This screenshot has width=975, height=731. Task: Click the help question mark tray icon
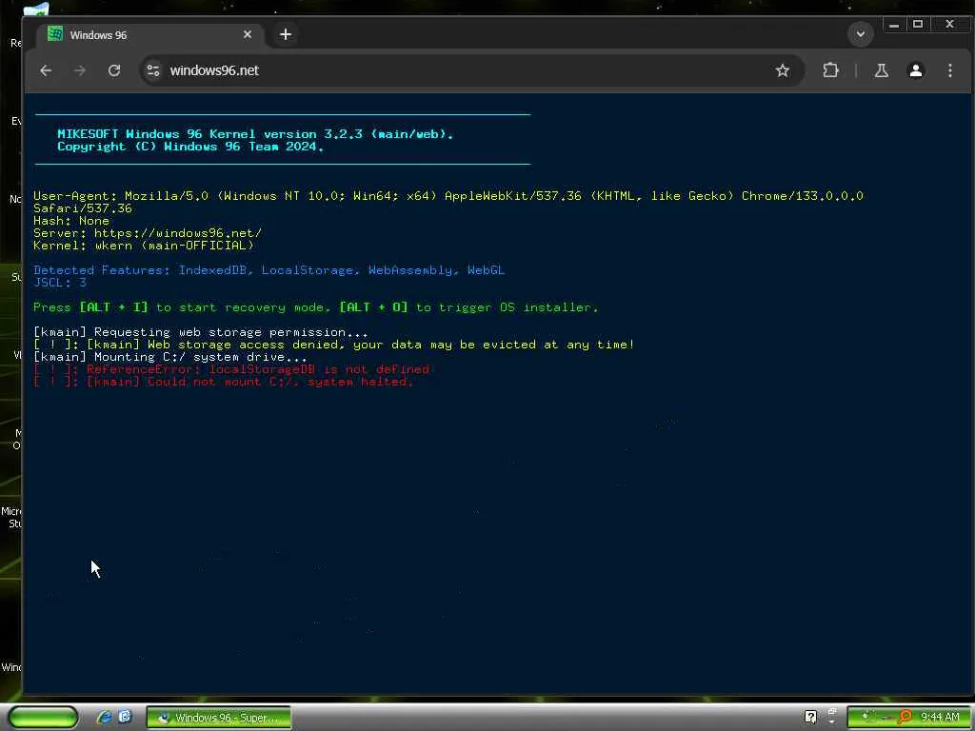[x=810, y=717]
